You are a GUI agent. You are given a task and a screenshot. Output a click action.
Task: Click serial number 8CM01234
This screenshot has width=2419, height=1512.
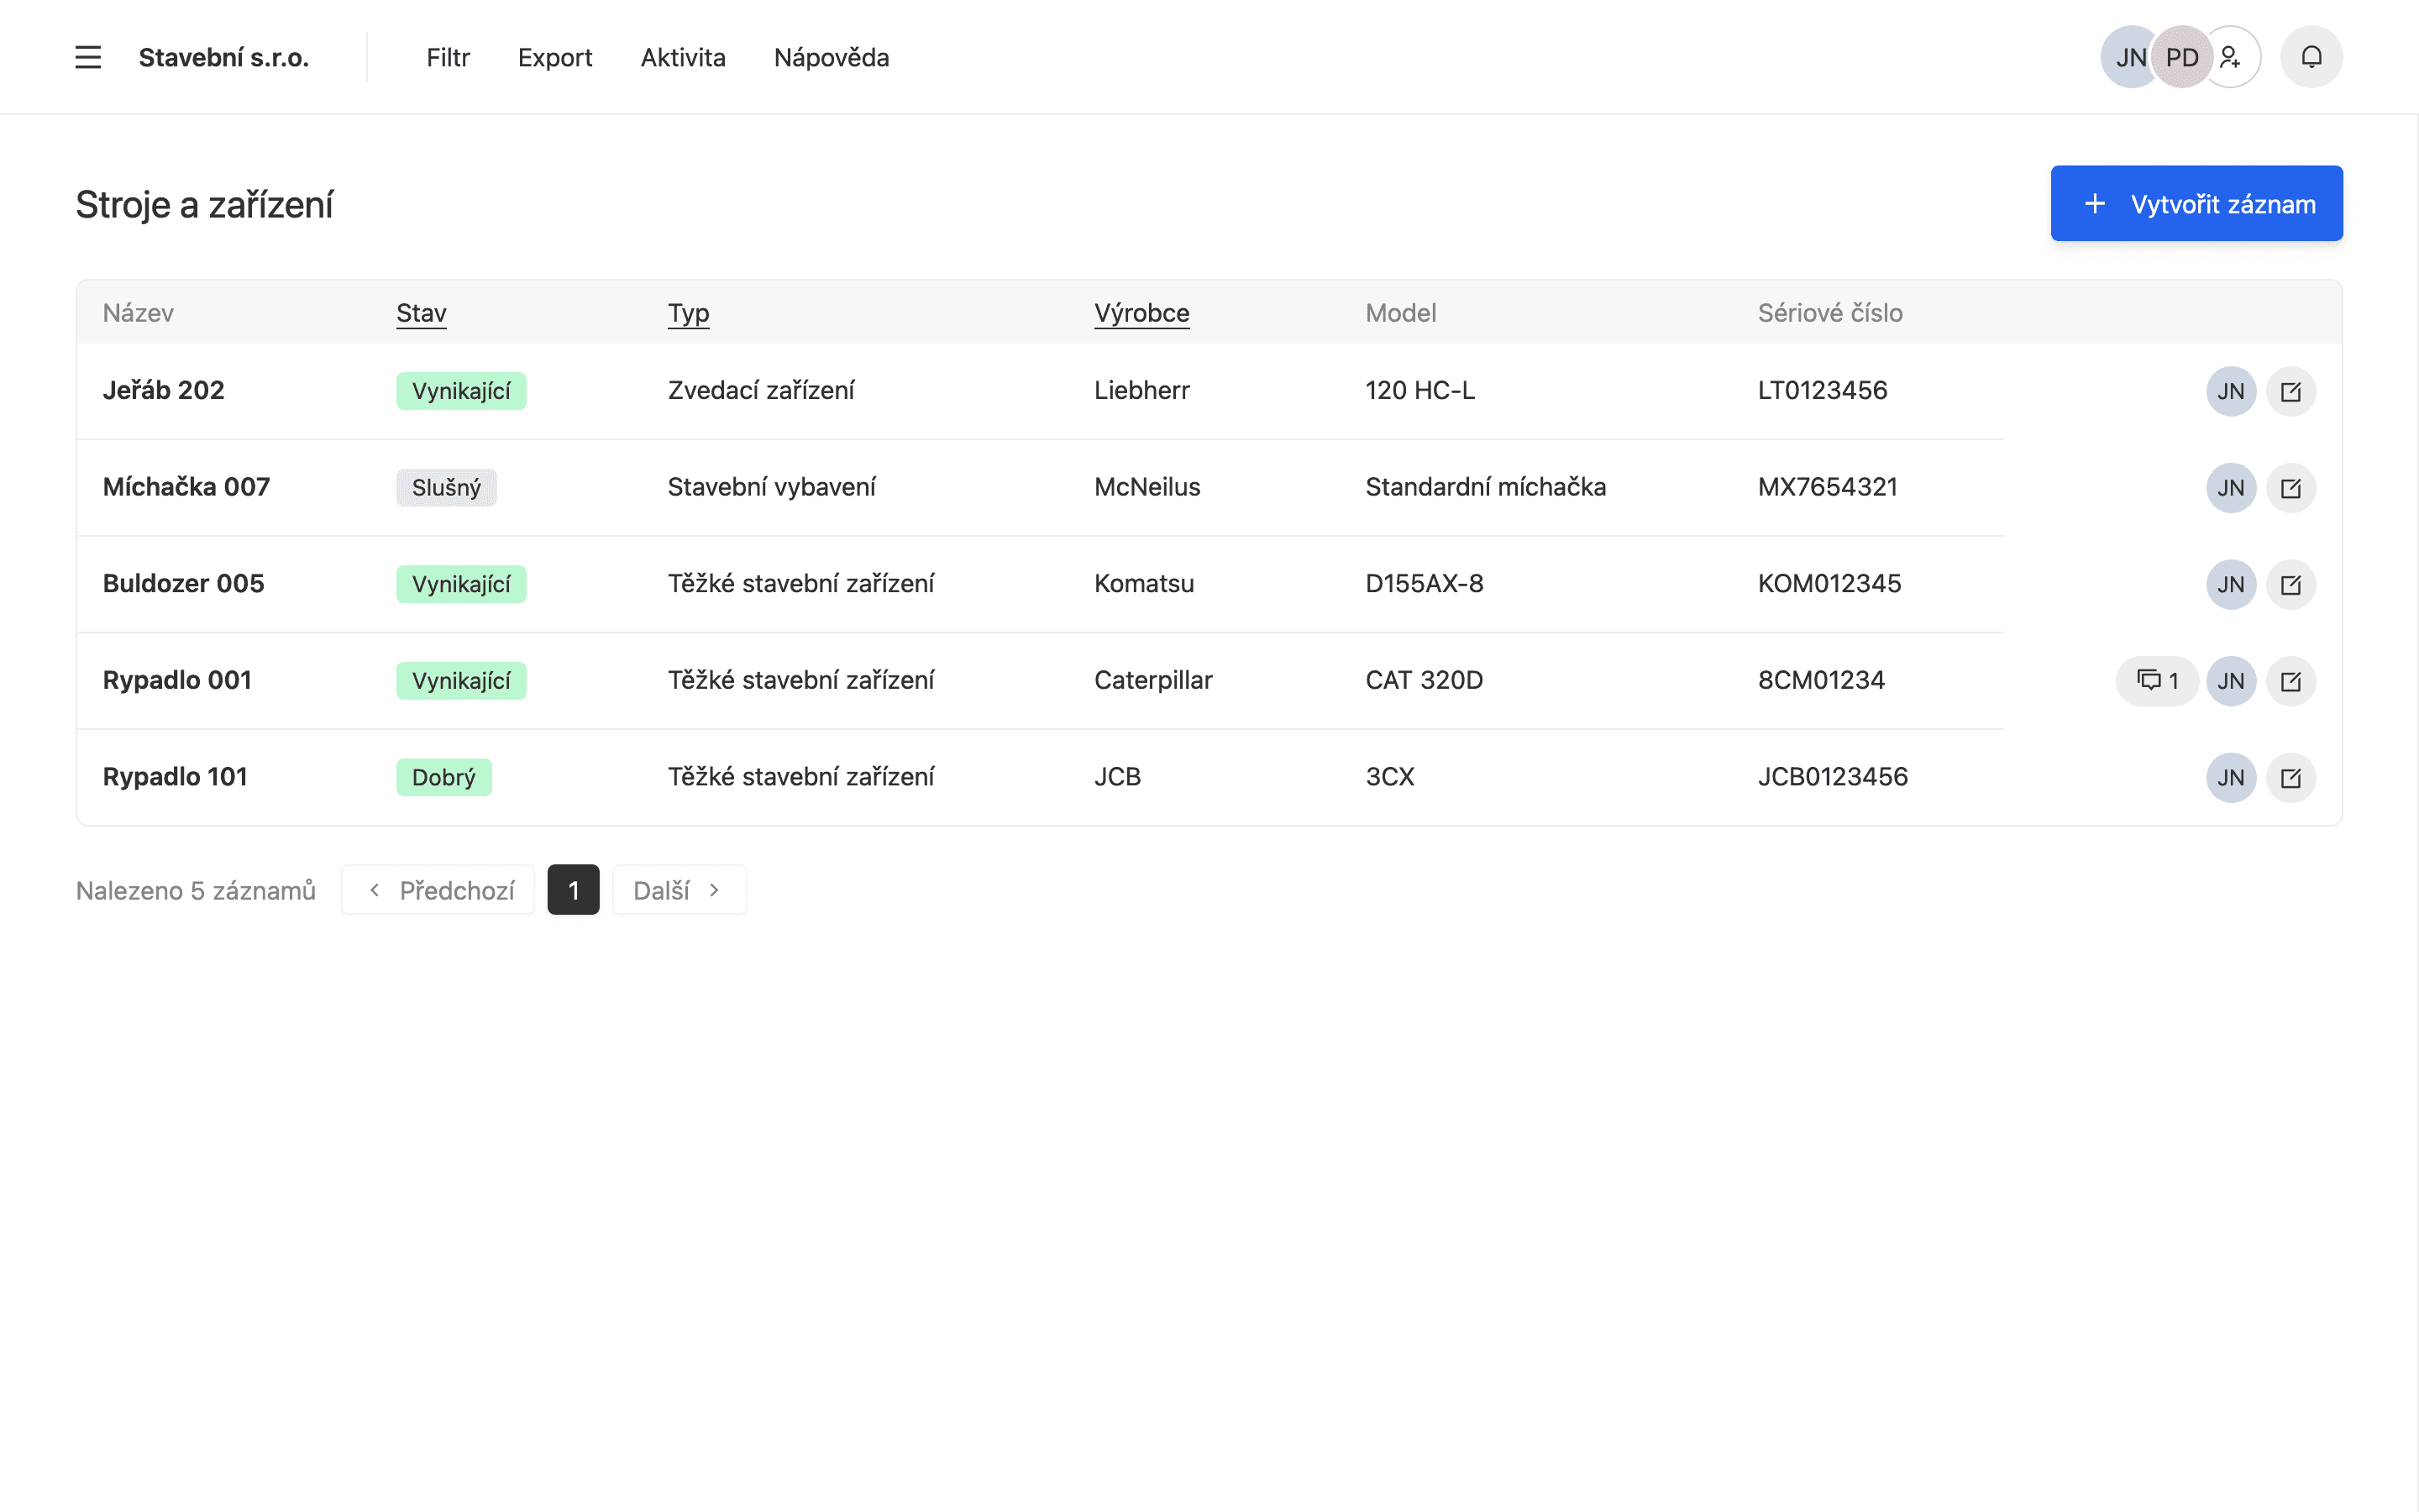pos(1821,680)
